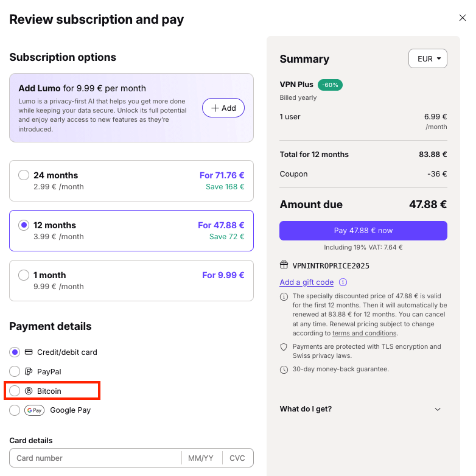Screen dimensions: 476x476
Task: Click the Google Pay badge icon
Action: pos(34,410)
